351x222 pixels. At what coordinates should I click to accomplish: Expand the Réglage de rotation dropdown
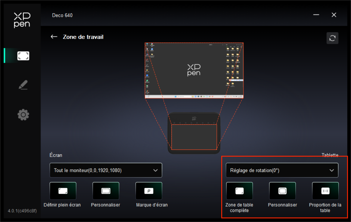coord(282,170)
